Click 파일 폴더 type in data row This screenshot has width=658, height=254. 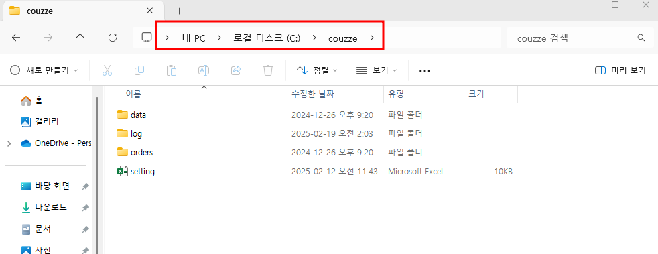[405, 115]
